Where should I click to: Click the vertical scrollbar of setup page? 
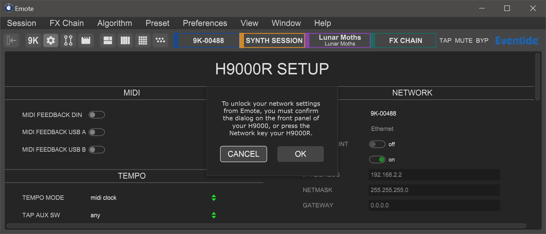538,77
